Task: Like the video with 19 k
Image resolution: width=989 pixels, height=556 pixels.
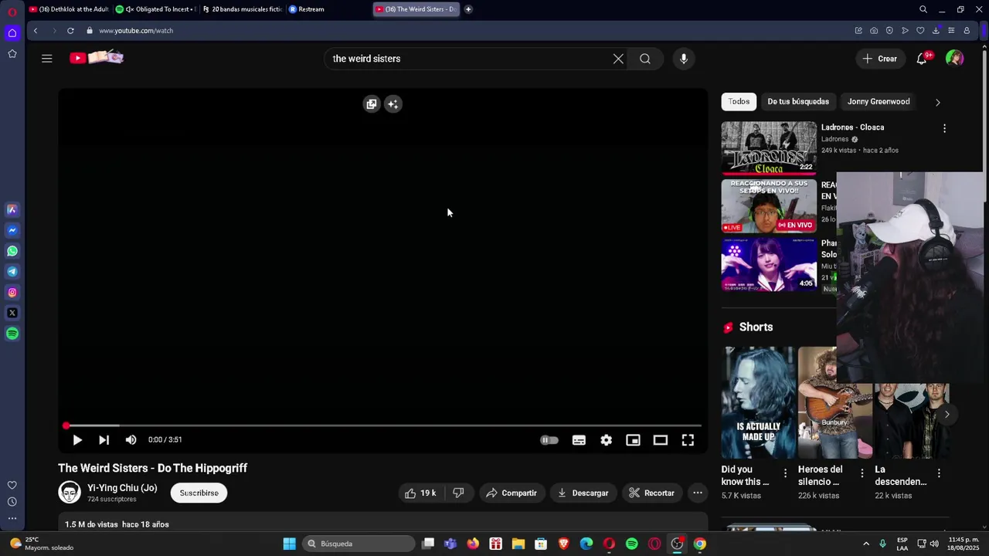Action: coord(420,493)
